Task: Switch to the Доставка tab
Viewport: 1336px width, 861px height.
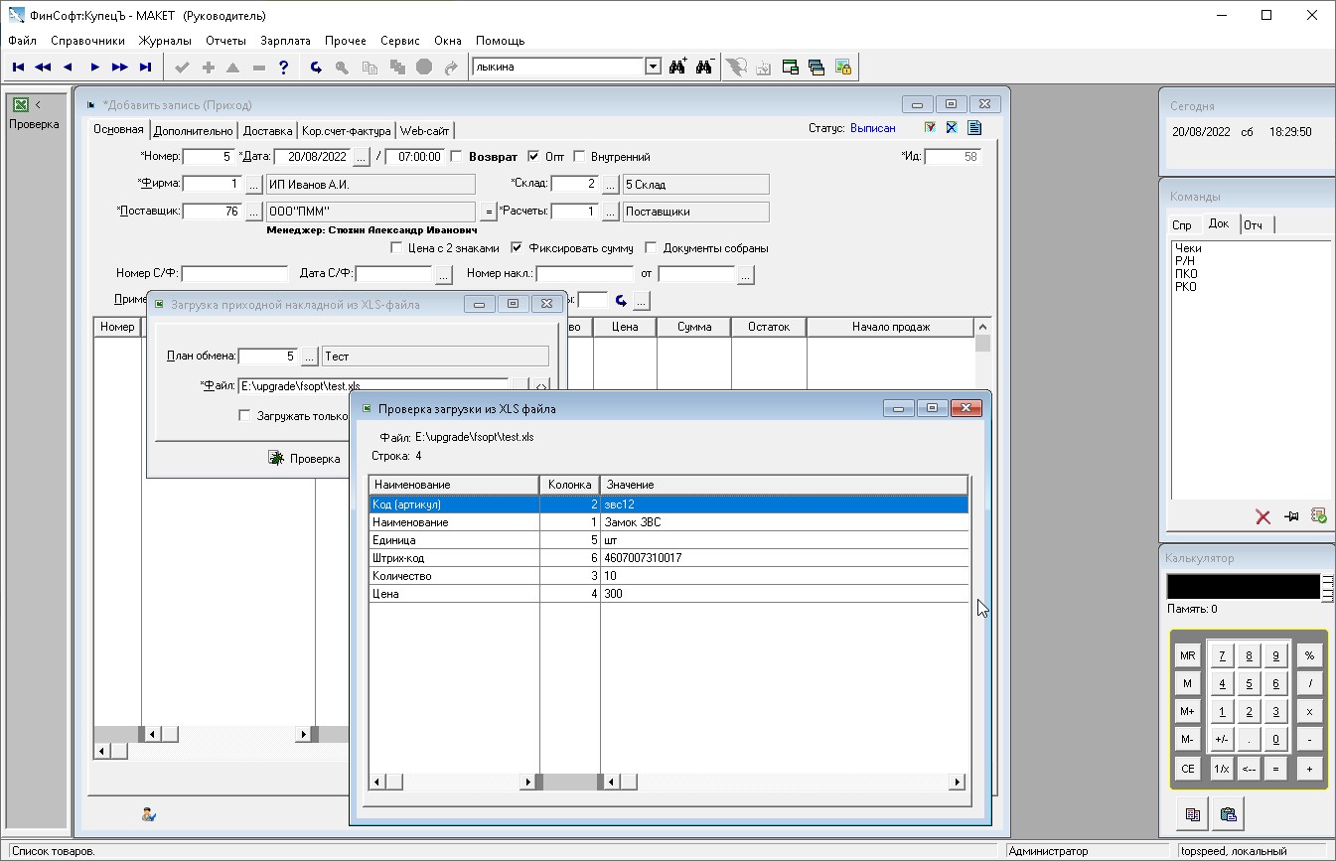Action: tap(267, 130)
